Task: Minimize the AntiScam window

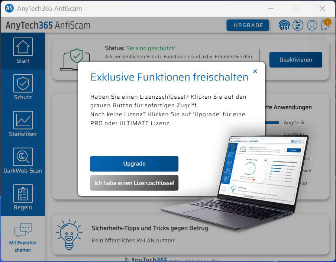Action: [x=271, y=8]
